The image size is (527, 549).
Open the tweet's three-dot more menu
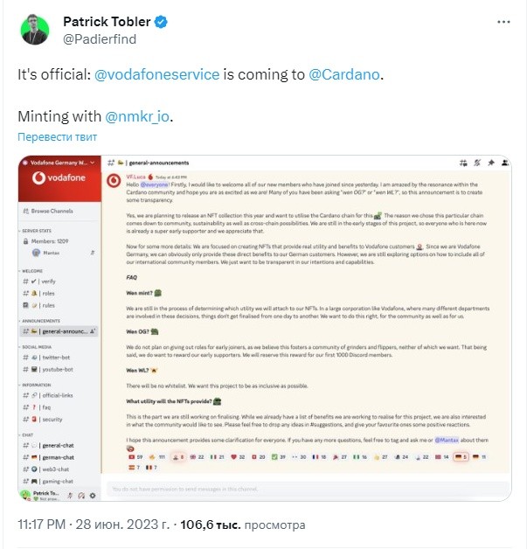click(503, 22)
